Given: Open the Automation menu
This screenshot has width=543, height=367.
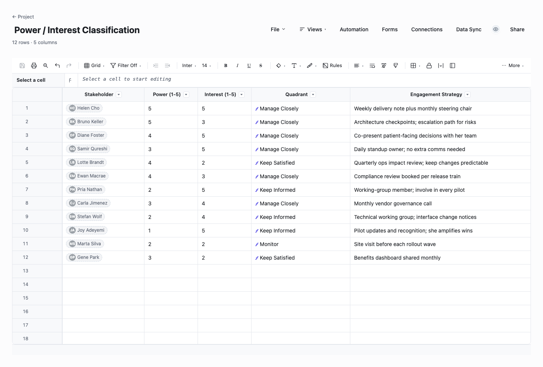Looking at the screenshot, I should 354,29.
